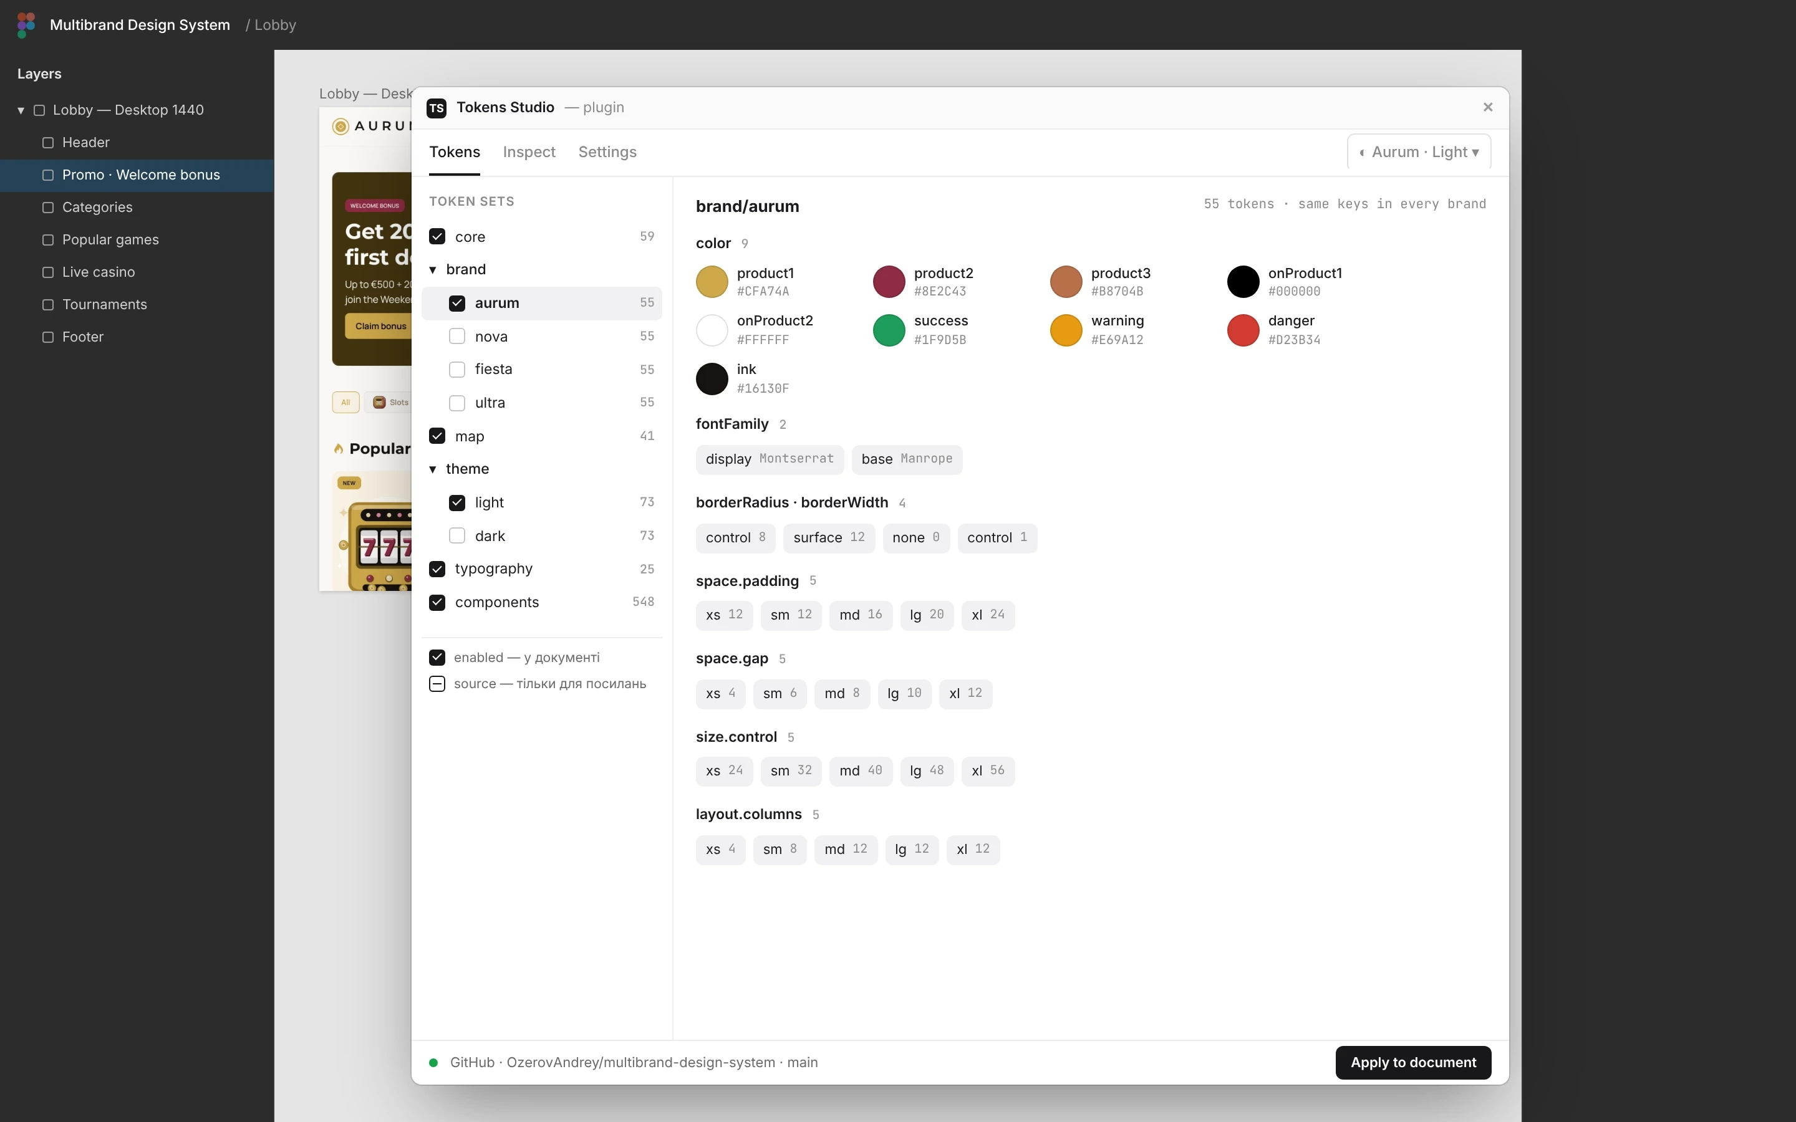Check the dark theme token set
1796x1122 pixels.
click(x=457, y=536)
